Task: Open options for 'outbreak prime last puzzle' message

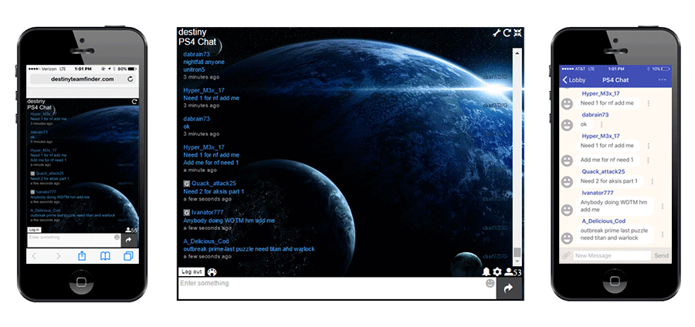Action: [663, 234]
